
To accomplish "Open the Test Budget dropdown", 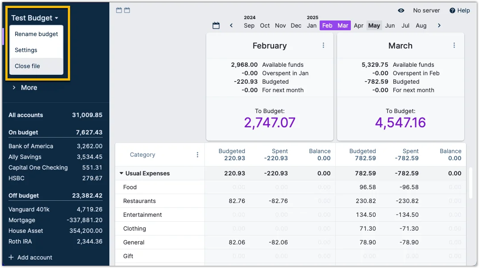I will [x=35, y=18].
